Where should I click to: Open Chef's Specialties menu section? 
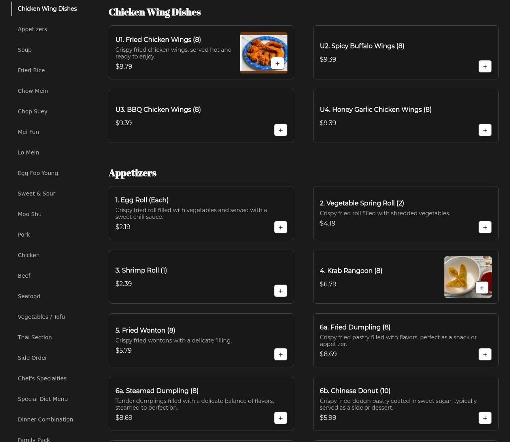[42, 378]
